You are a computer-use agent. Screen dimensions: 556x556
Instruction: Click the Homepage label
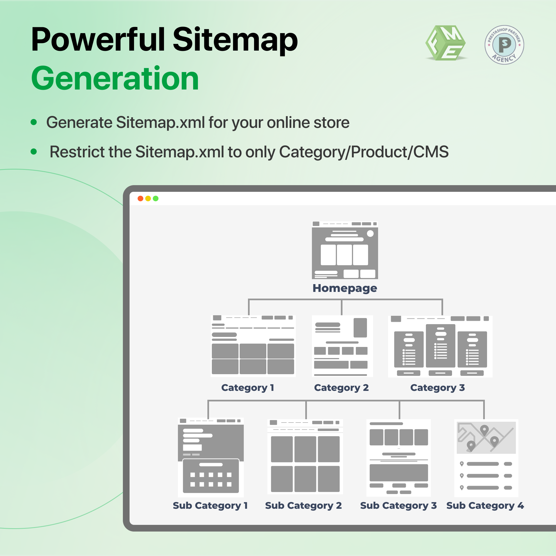tap(345, 288)
